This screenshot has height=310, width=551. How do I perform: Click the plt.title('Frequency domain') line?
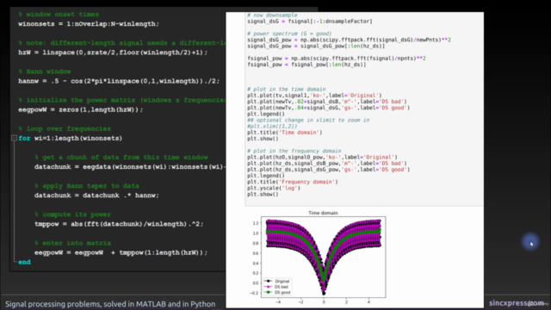point(293,182)
